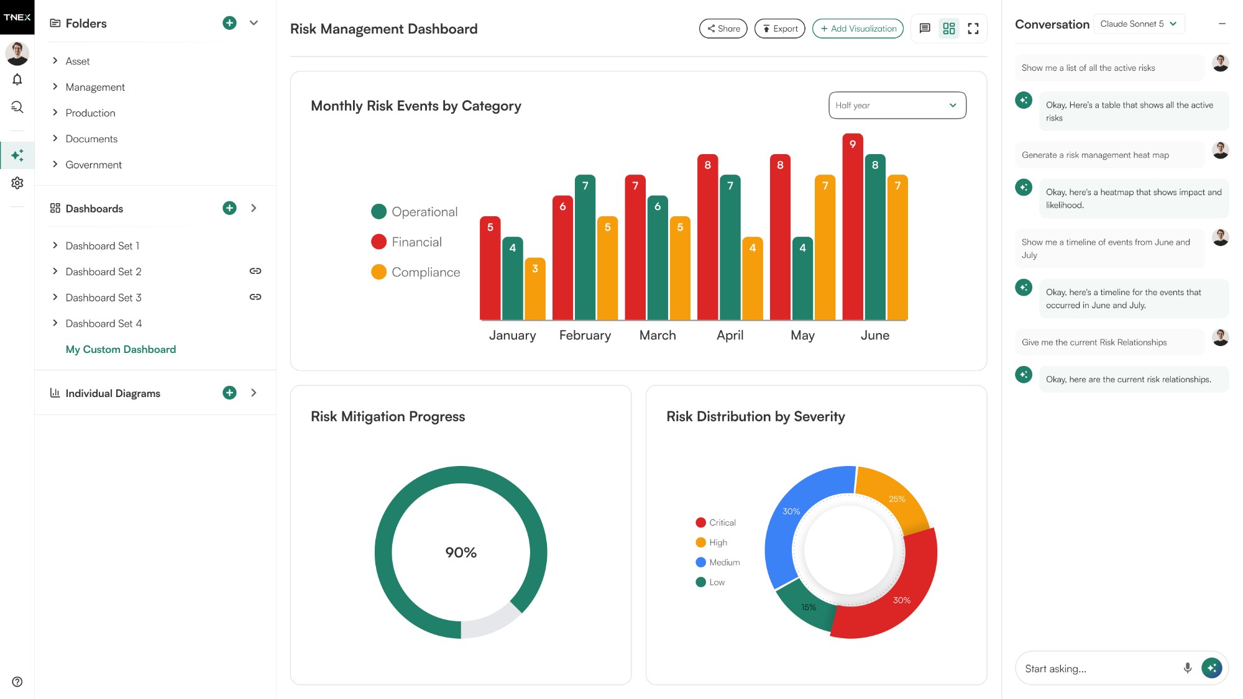The width and height of the screenshot is (1243, 699).
Task: Open the search chat icon in sidebar
Action: 17,107
